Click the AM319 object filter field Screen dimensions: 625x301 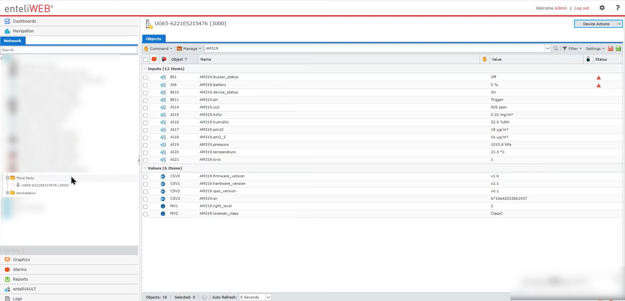[374, 48]
